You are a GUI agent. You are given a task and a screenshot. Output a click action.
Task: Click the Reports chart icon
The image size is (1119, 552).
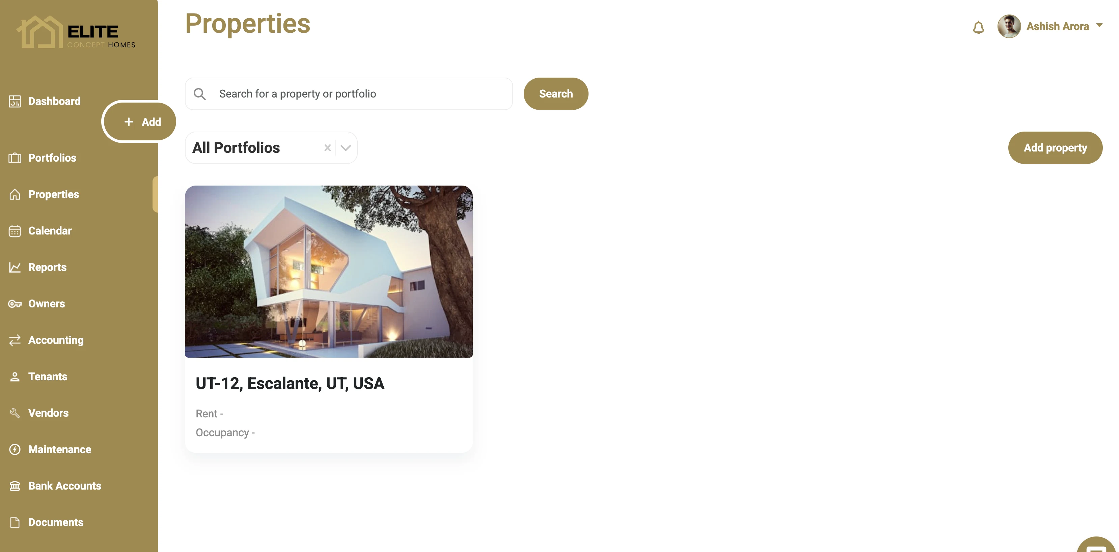(x=15, y=267)
